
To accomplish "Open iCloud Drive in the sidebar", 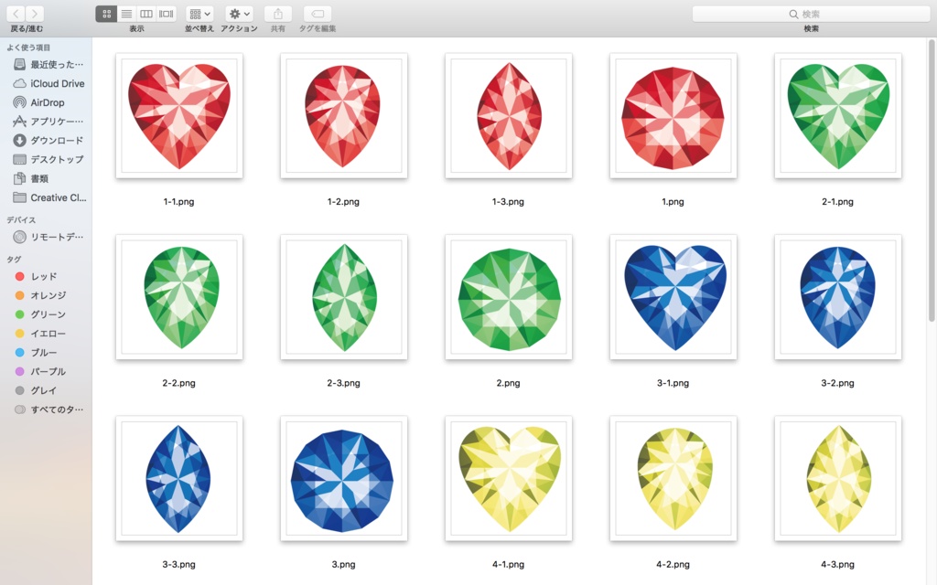I will point(48,83).
